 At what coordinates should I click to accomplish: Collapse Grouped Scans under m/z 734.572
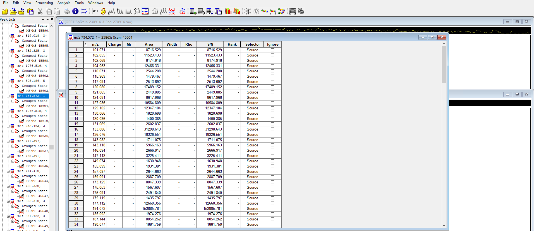point(13,101)
